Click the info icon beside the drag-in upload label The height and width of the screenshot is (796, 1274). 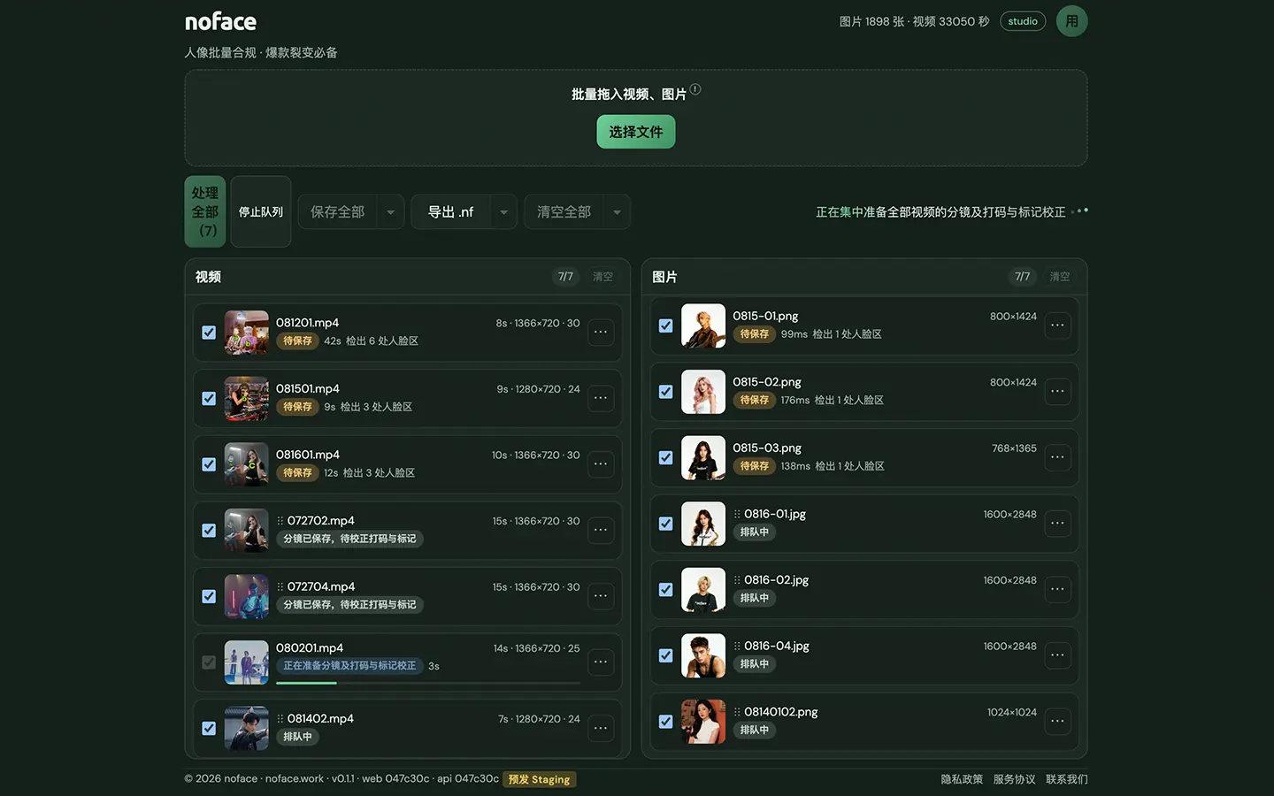[x=695, y=89]
